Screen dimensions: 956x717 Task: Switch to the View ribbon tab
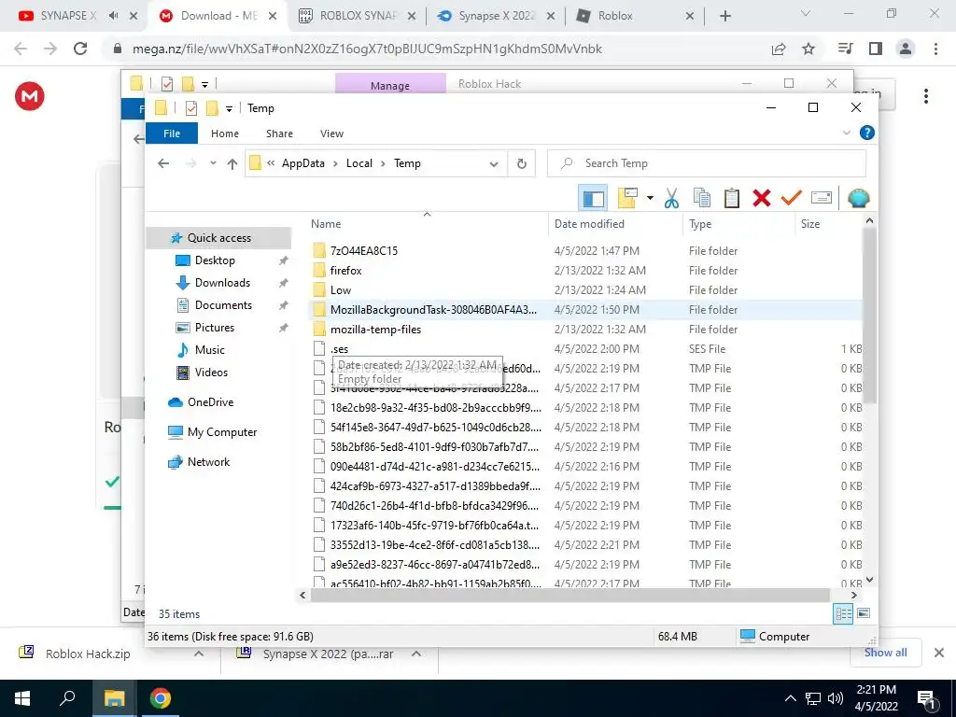(x=331, y=134)
